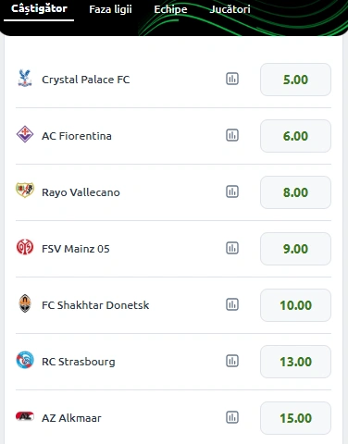Open statistics icon for Crystal Palace FC
Screen dimensions: 348x444
pos(232,79)
